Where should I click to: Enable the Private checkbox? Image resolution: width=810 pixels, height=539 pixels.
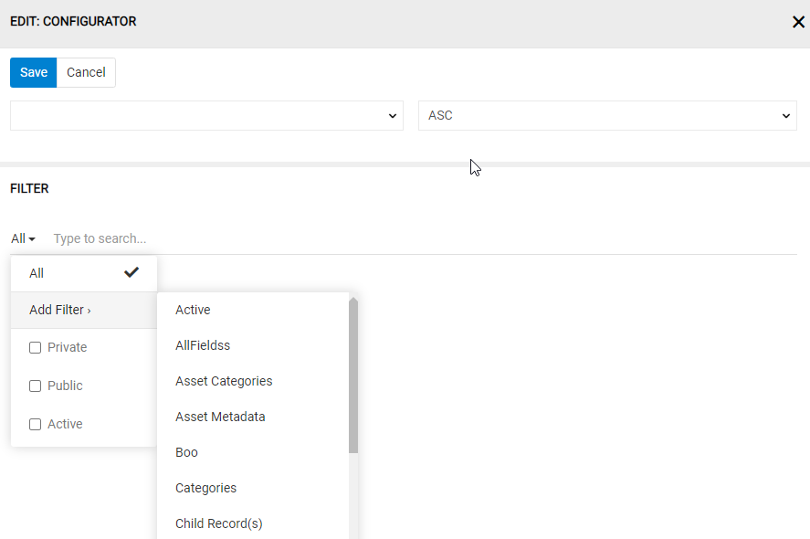[35, 348]
